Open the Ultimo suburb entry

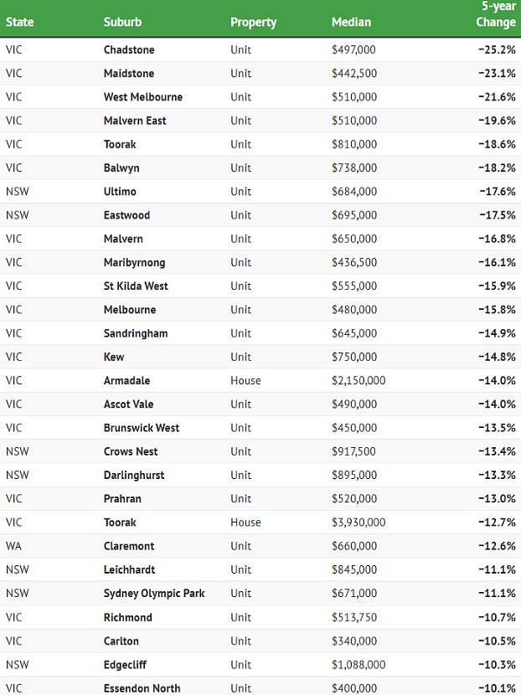coord(120,192)
